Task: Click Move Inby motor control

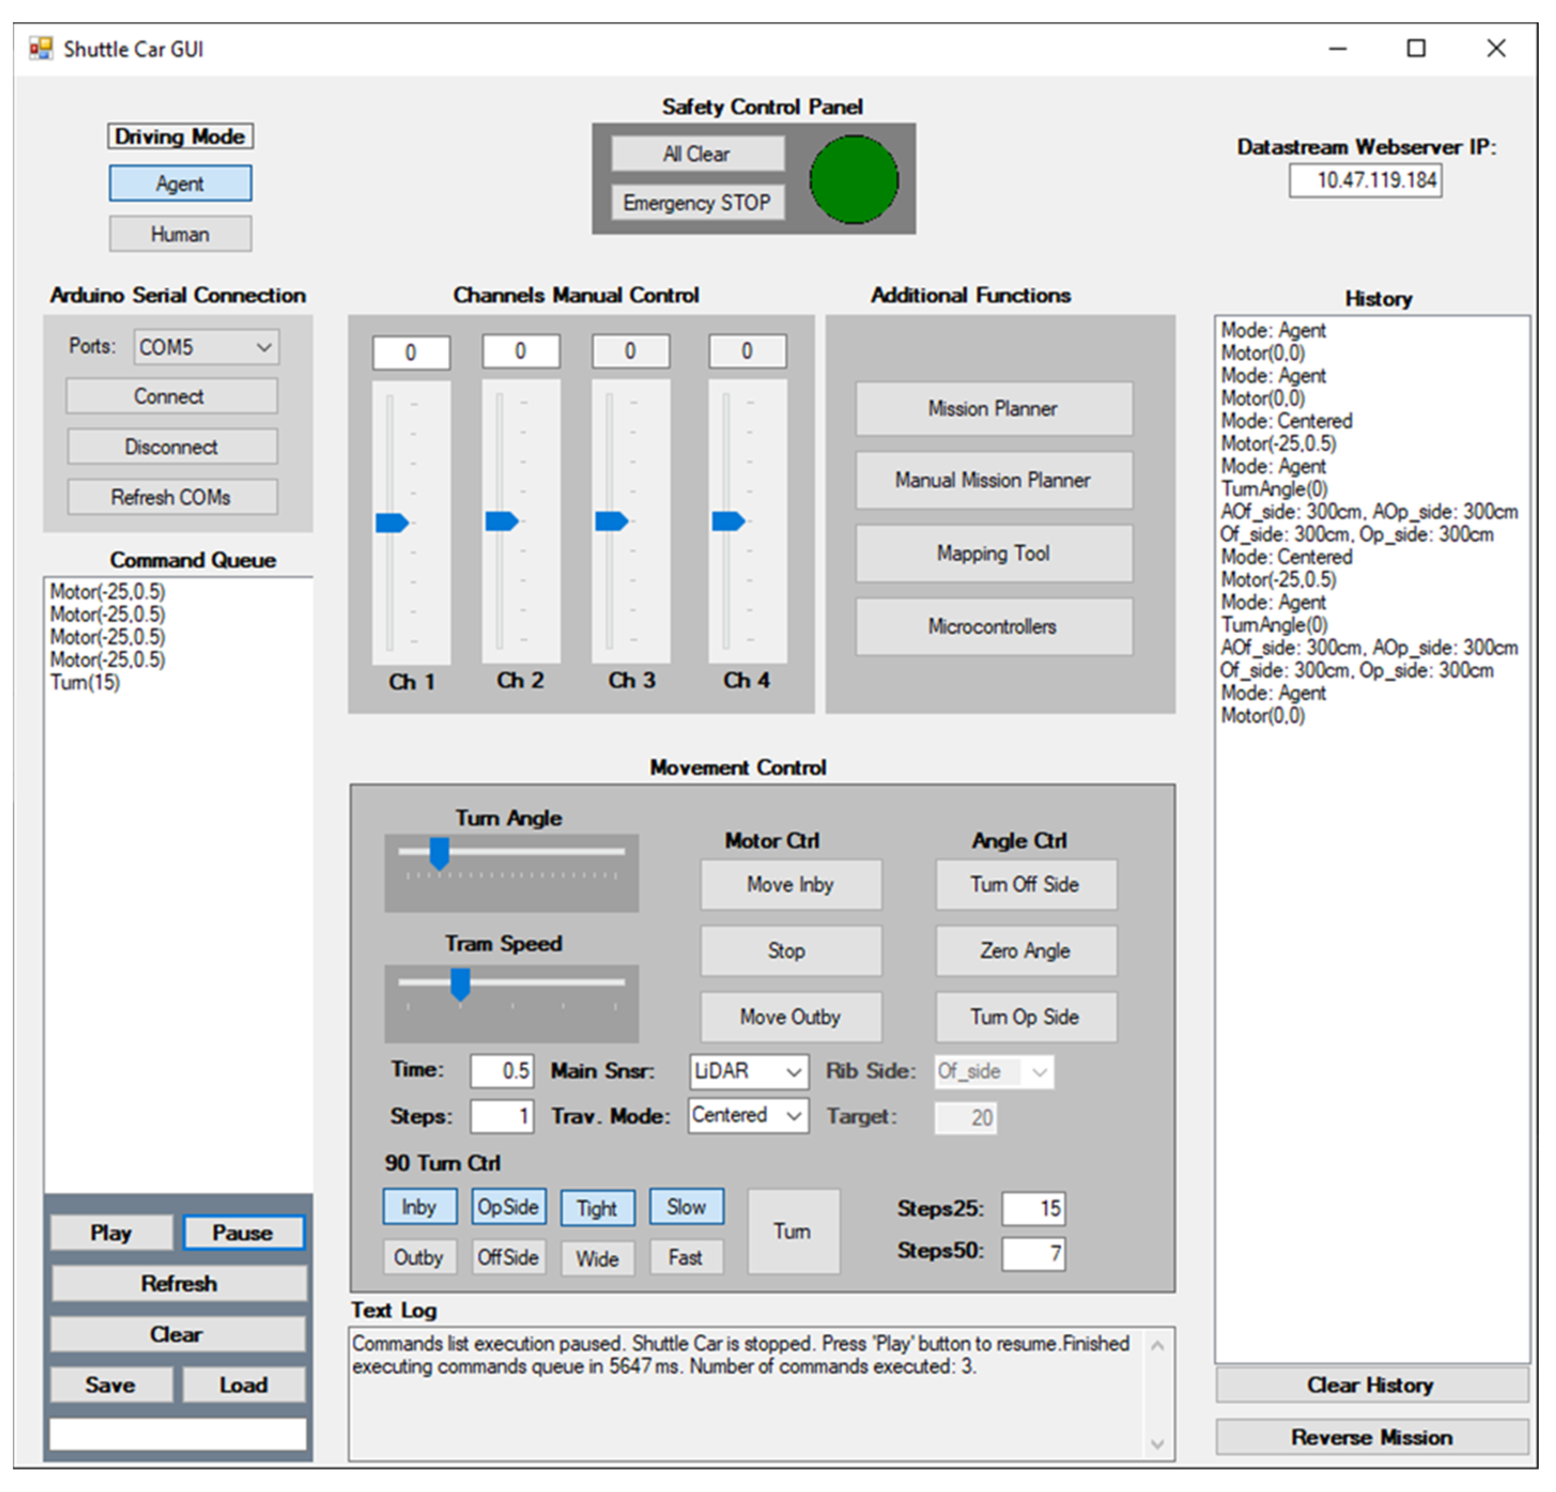Action: 790,884
